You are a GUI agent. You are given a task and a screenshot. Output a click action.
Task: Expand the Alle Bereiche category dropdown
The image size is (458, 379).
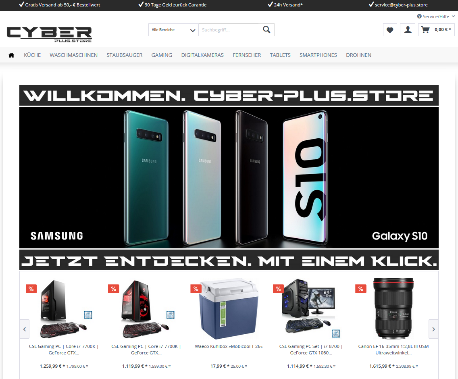[x=173, y=30]
